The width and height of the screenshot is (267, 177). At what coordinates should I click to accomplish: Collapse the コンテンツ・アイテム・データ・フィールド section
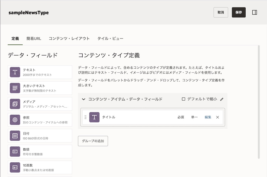pos(83,99)
